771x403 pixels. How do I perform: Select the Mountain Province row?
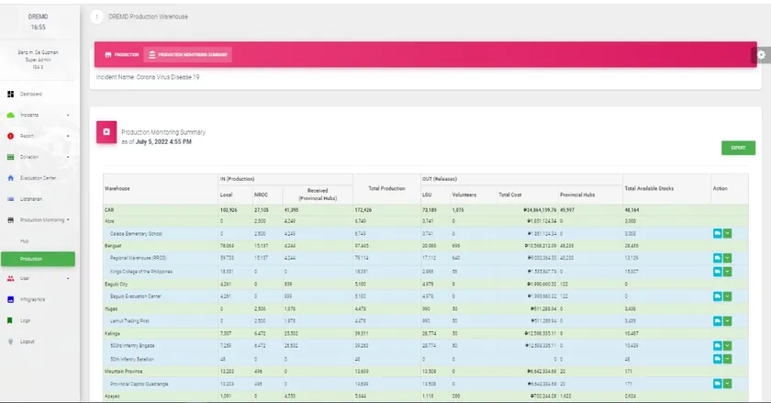click(x=425, y=372)
